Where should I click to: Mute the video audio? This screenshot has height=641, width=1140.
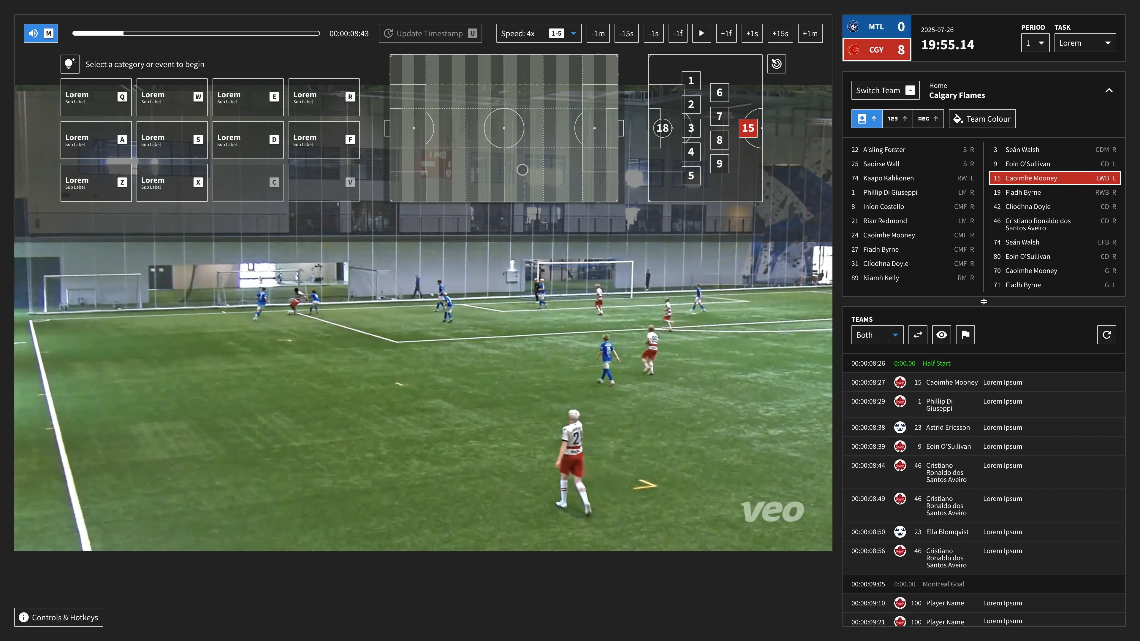coord(41,33)
